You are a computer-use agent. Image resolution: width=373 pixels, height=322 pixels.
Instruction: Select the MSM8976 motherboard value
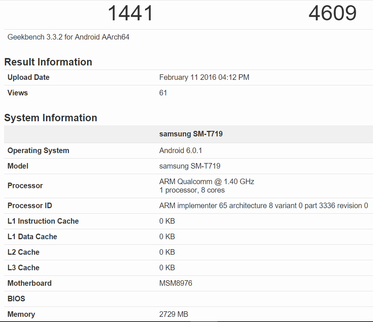(176, 283)
